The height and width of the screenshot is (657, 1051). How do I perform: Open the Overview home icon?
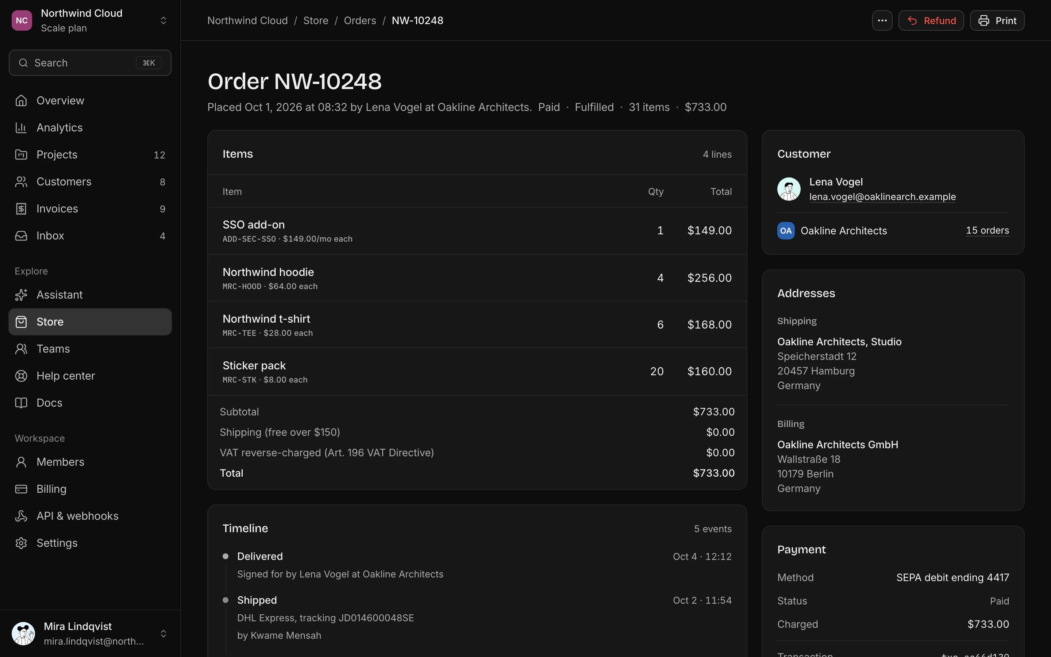pos(21,100)
